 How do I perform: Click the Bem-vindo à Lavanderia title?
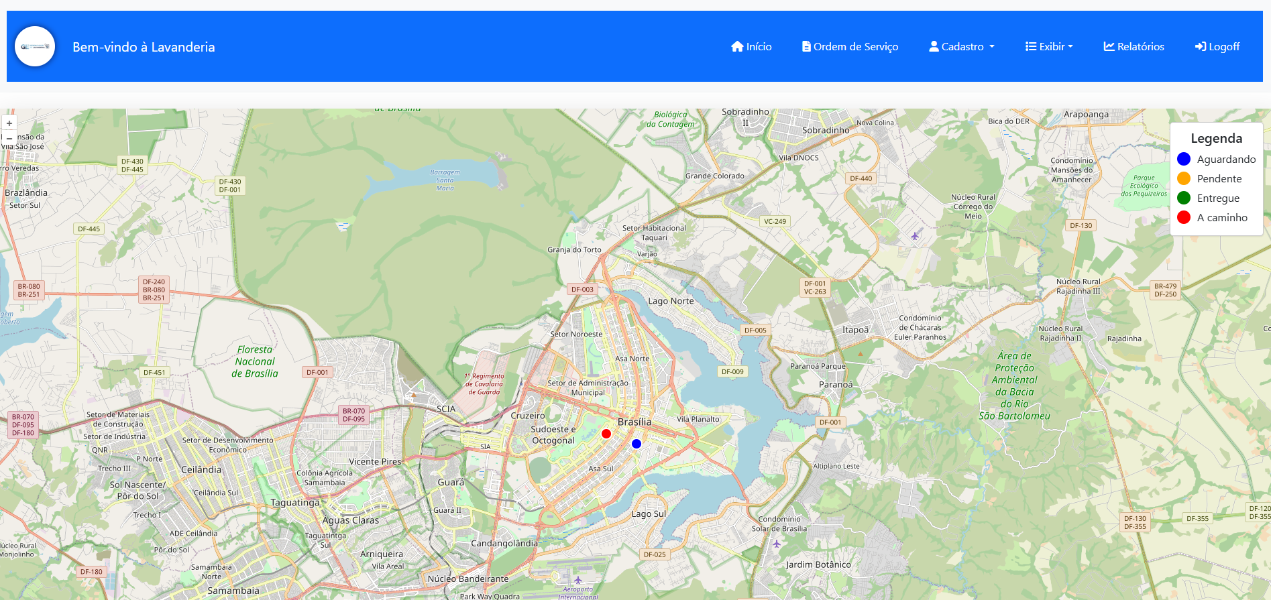coord(144,47)
